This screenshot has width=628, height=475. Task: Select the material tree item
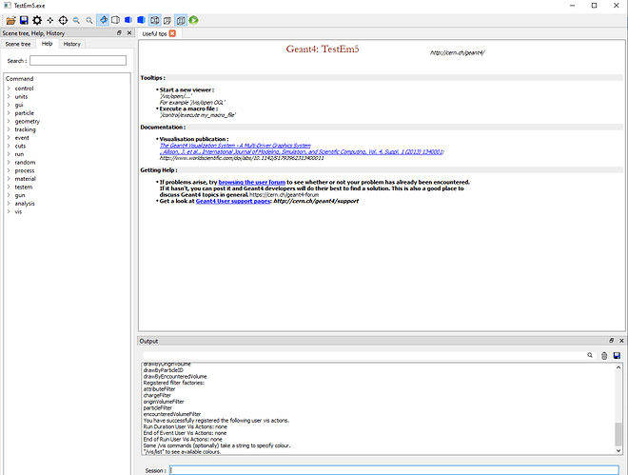[x=26, y=179]
